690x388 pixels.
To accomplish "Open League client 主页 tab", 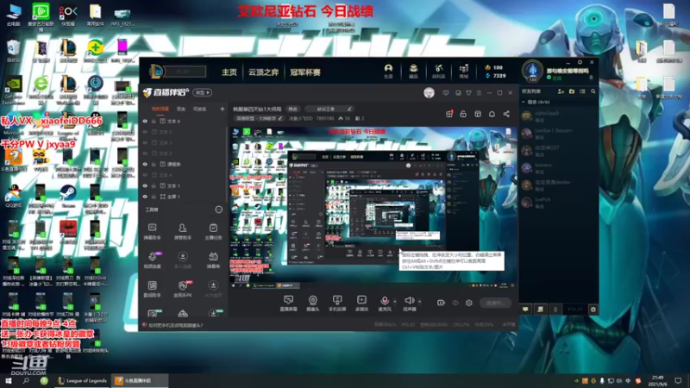I will tap(229, 72).
